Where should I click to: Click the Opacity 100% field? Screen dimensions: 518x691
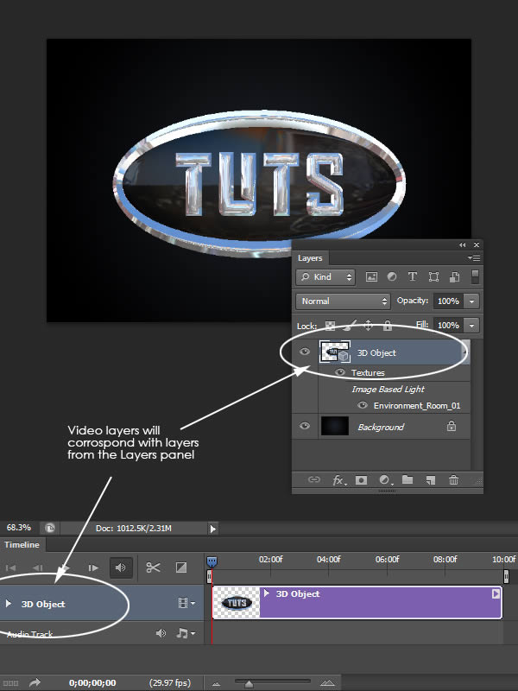448,301
